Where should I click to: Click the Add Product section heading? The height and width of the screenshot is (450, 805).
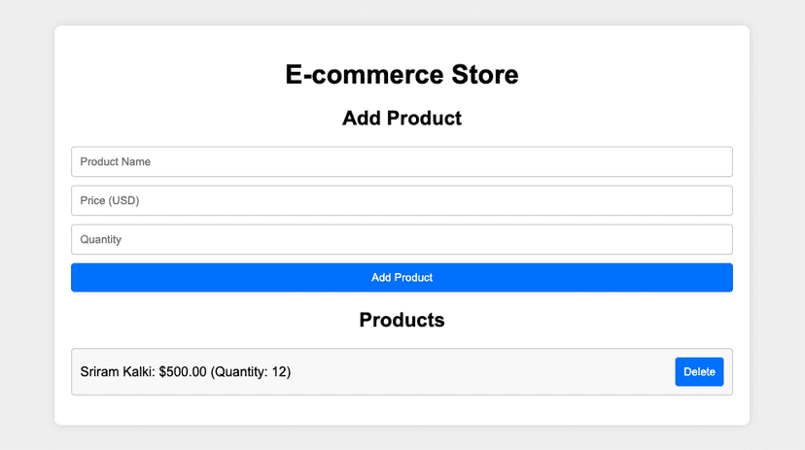[x=402, y=119]
